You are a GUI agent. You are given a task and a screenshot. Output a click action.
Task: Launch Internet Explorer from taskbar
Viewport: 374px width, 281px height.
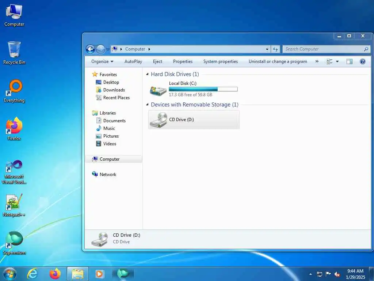coord(33,274)
